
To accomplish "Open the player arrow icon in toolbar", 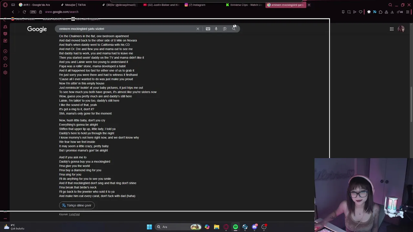I will [355, 12].
